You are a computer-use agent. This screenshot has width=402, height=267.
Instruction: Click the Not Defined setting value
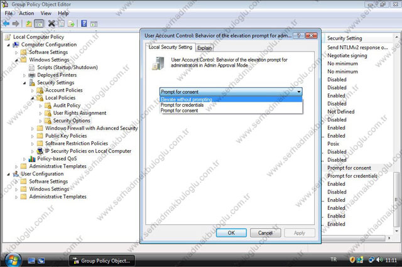(340, 112)
